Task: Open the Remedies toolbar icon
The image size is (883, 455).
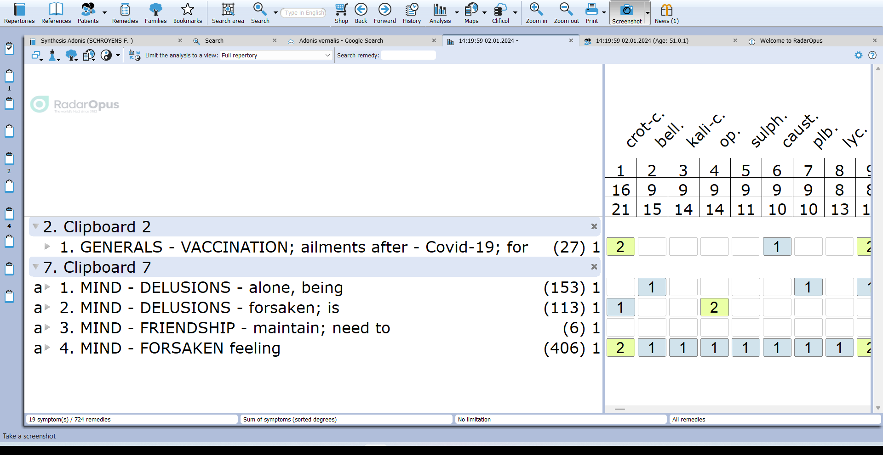Action: [x=125, y=13]
